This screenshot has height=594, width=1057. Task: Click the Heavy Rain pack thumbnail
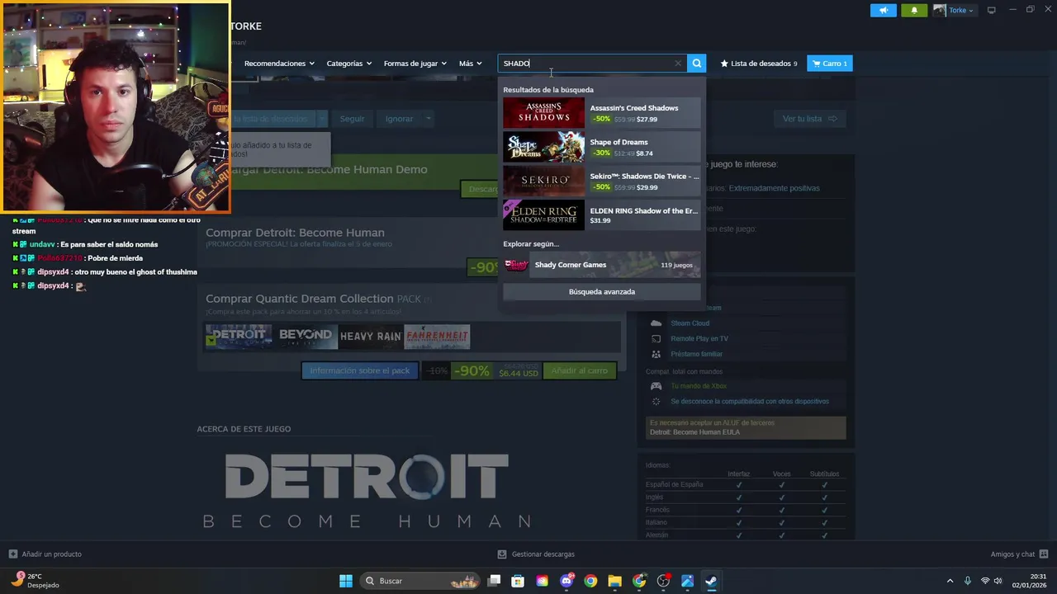click(371, 337)
